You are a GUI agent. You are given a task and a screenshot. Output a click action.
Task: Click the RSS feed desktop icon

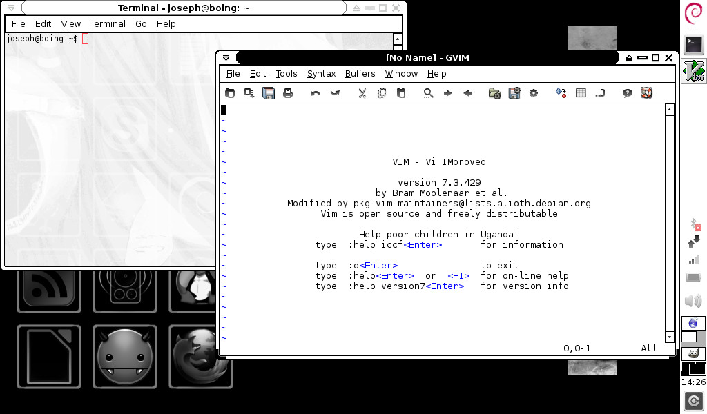(49, 291)
